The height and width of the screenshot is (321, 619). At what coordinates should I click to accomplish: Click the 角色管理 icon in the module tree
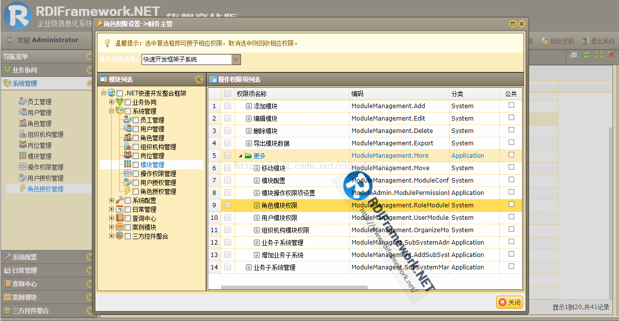(128, 137)
